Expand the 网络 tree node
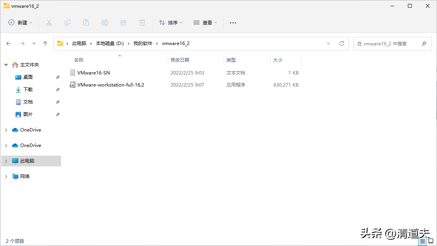 pyautogui.click(x=6, y=177)
